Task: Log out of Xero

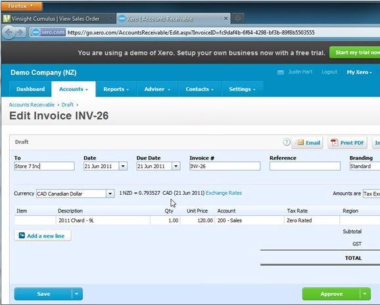Action: (329, 72)
